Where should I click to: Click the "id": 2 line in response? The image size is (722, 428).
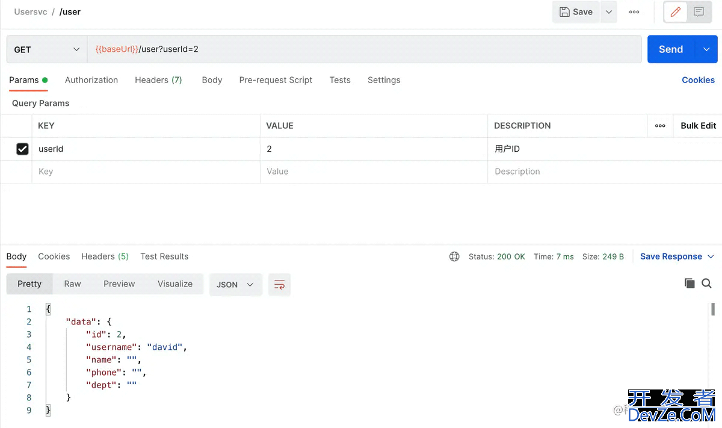[106, 335]
